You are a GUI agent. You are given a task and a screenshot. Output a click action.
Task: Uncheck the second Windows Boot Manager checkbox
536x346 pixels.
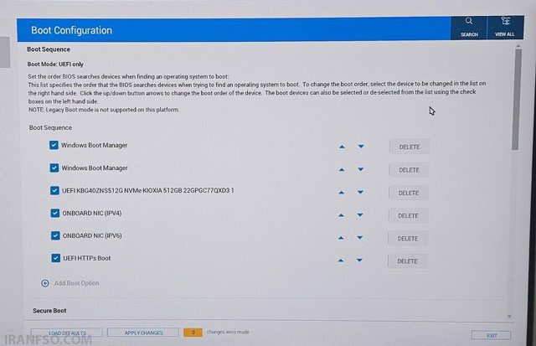(x=54, y=168)
